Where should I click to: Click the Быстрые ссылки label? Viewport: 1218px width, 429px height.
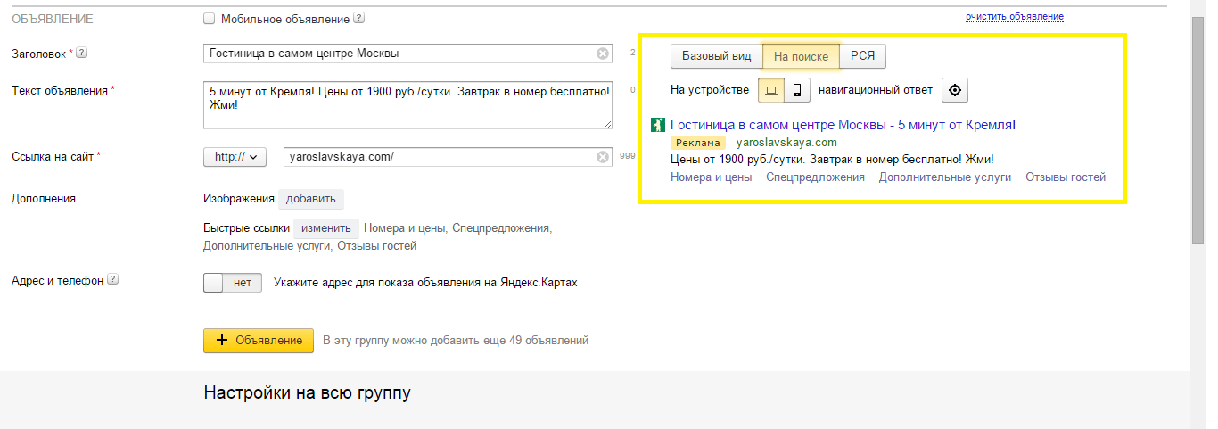click(246, 228)
